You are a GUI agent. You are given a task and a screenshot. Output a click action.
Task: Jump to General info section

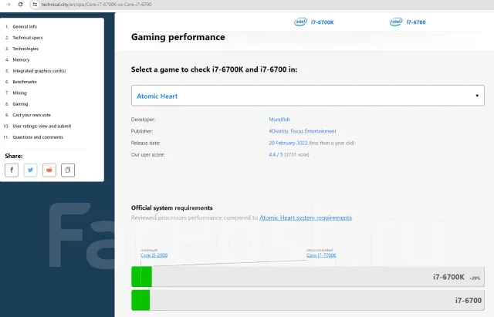tap(25, 27)
